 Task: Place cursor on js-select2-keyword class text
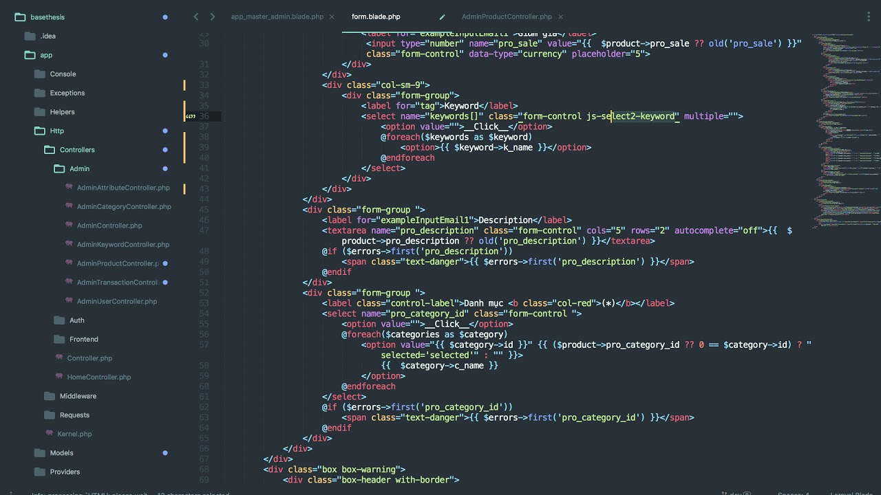coord(632,116)
